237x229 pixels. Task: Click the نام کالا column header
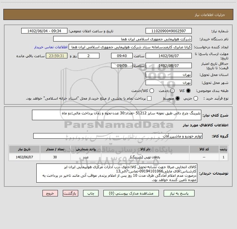click(145, 149)
